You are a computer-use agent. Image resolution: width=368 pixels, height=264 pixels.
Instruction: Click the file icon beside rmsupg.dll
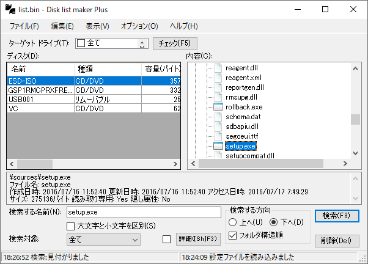tap(218, 97)
